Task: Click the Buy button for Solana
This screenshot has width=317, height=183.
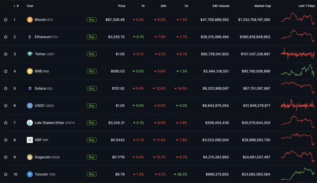Action: (x=92, y=88)
